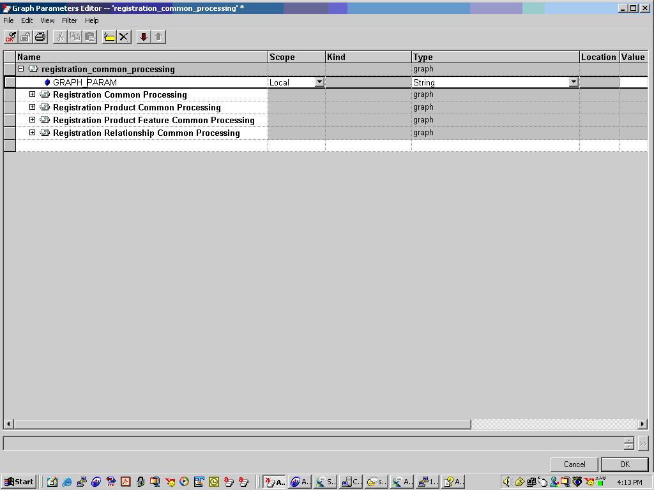
Task: Open the Type dropdown showing String
Action: tap(574, 82)
